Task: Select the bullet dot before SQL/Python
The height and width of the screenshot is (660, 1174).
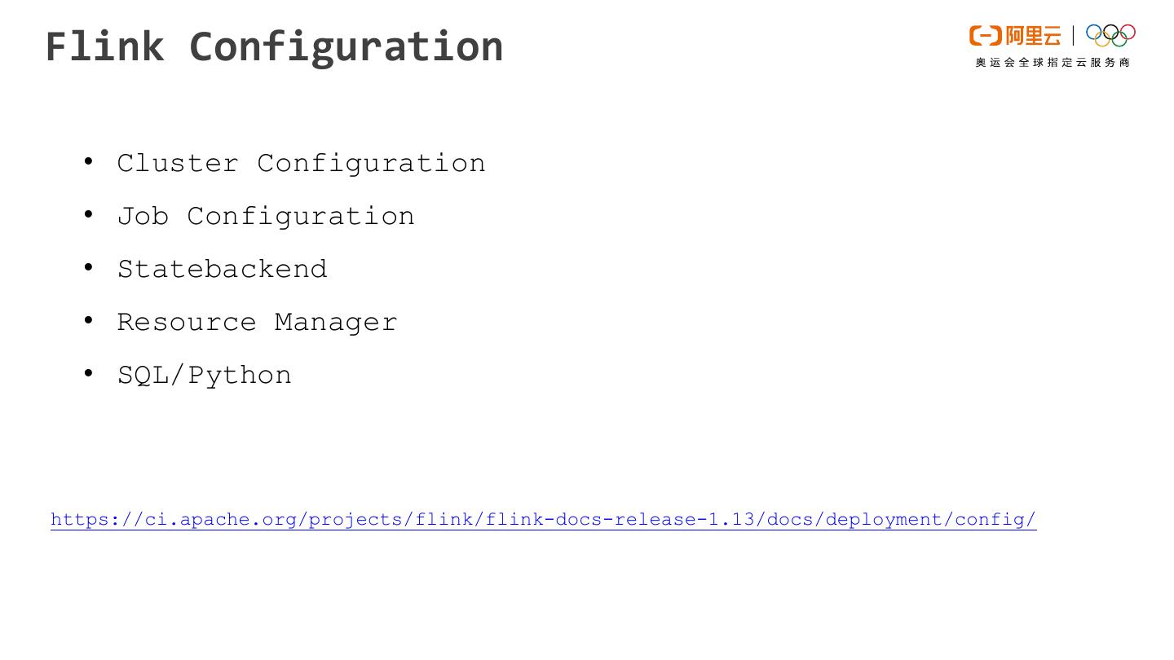Action: [x=88, y=373]
